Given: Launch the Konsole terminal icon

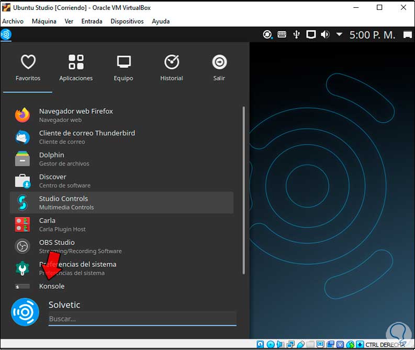Looking at the screenshot, I should coord(22,287).
